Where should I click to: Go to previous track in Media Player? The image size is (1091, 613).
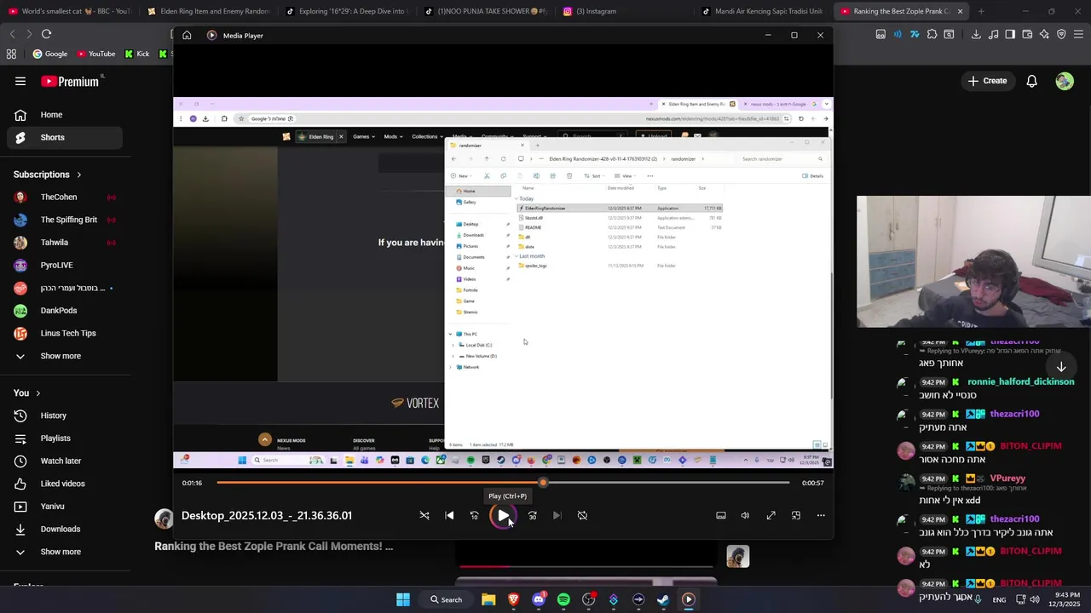pyautogui.click(x=449, y=515)
